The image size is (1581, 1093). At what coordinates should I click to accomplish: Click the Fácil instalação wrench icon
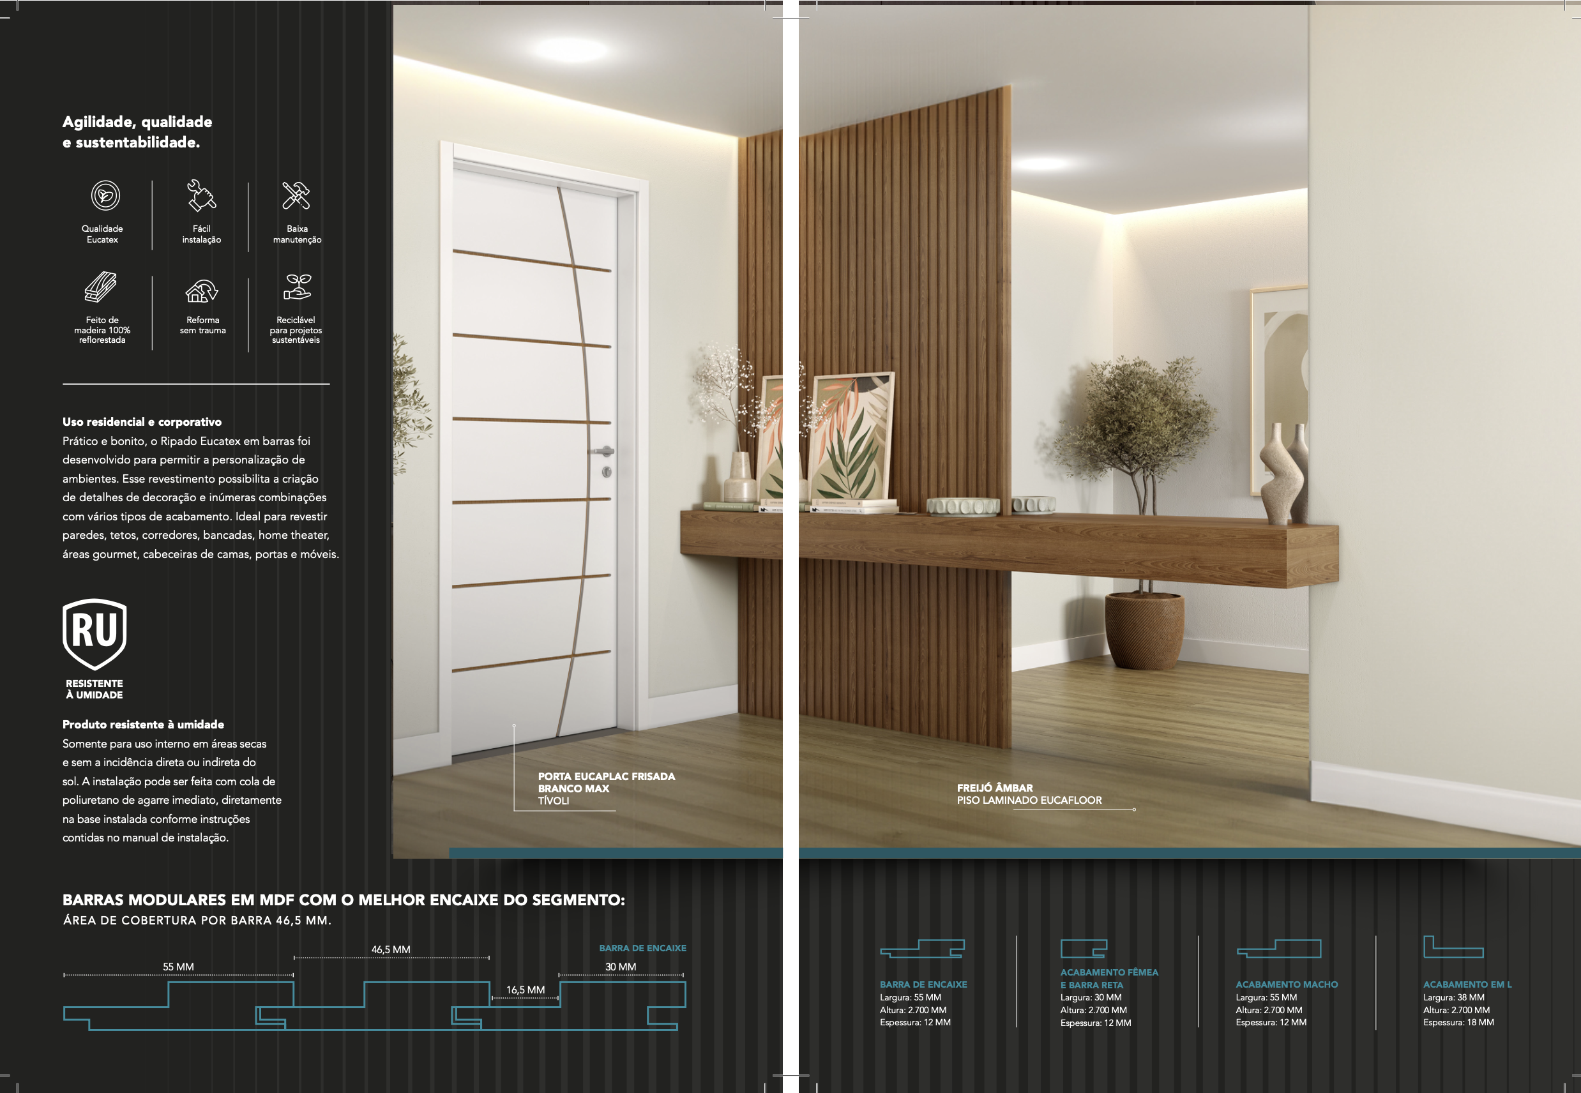(201, 195)
